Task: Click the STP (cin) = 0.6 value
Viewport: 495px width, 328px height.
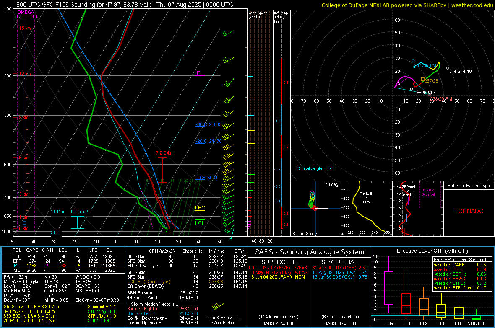Action: click(102, 311)
